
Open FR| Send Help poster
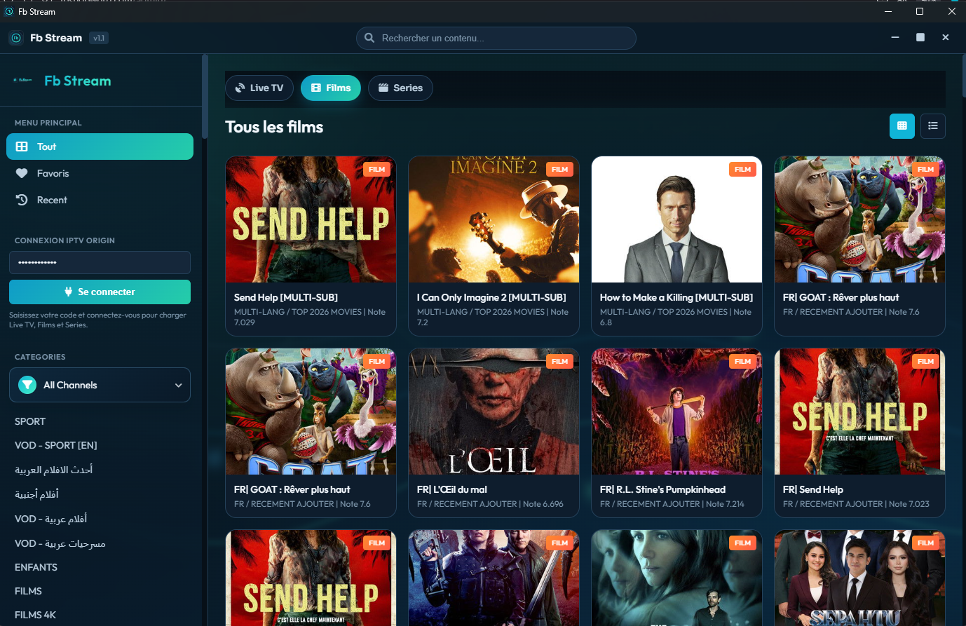859,411
